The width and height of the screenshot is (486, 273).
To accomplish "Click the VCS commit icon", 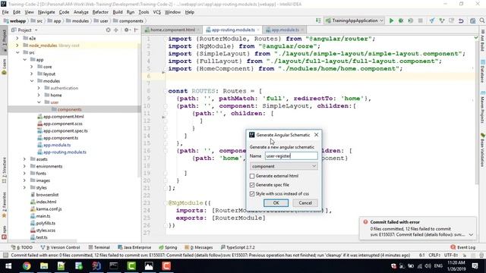I will [x=442, y=20].
